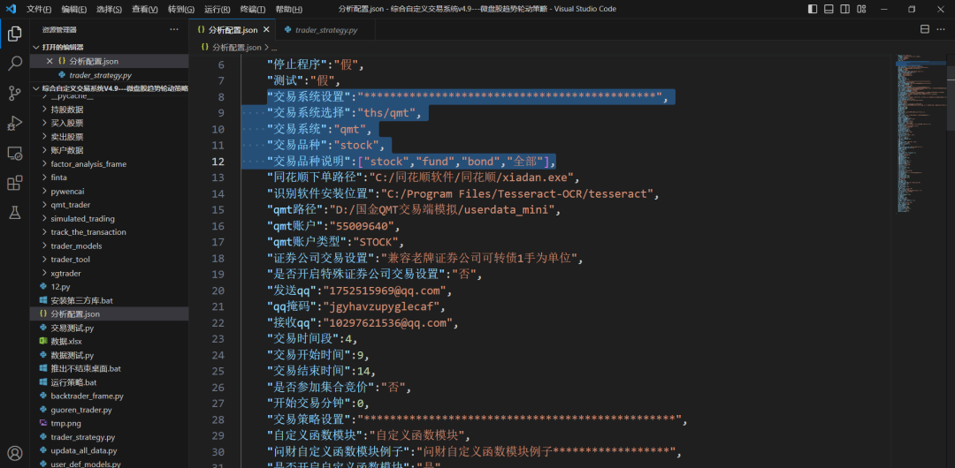Open 数据测试.py file

click(x=72, y=355)
